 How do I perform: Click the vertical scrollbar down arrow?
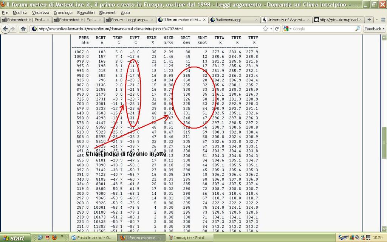[384, 229]
